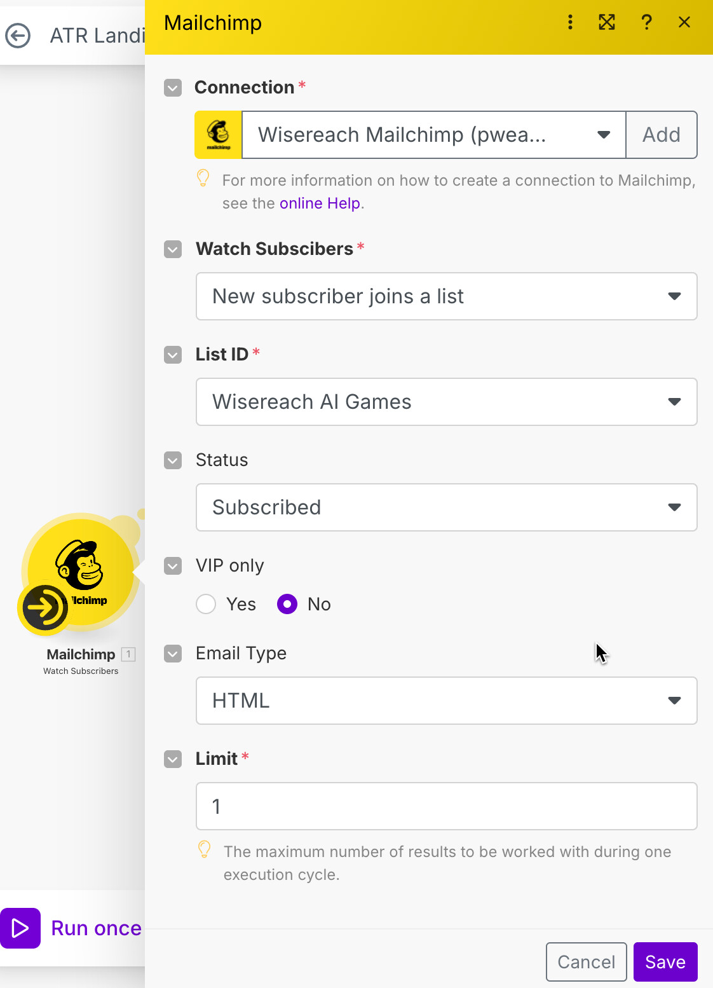
Task: Open the question mark help icon
Action: (x=646, y=22)
